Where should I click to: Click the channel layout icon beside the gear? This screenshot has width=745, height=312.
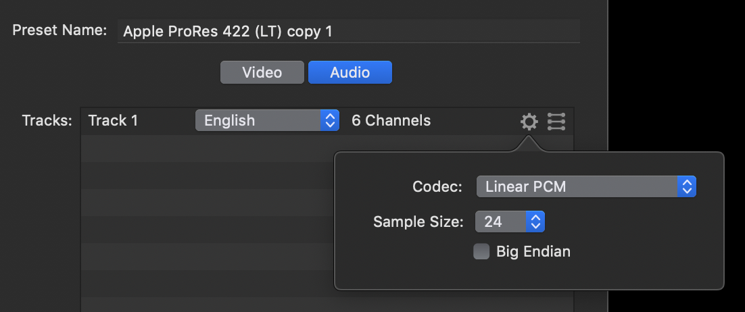coord(556,122)
